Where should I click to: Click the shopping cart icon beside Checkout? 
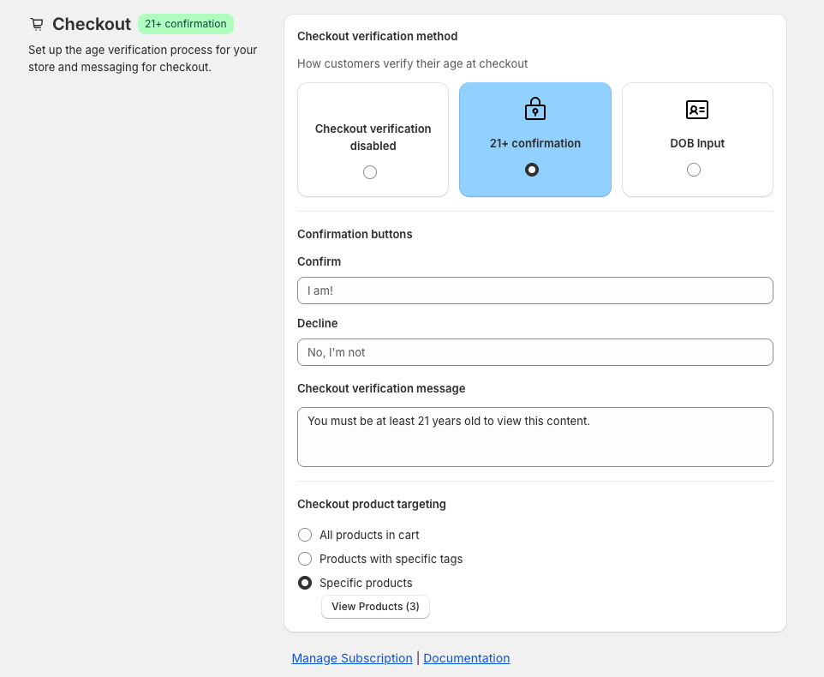click(x=36, y=24)
